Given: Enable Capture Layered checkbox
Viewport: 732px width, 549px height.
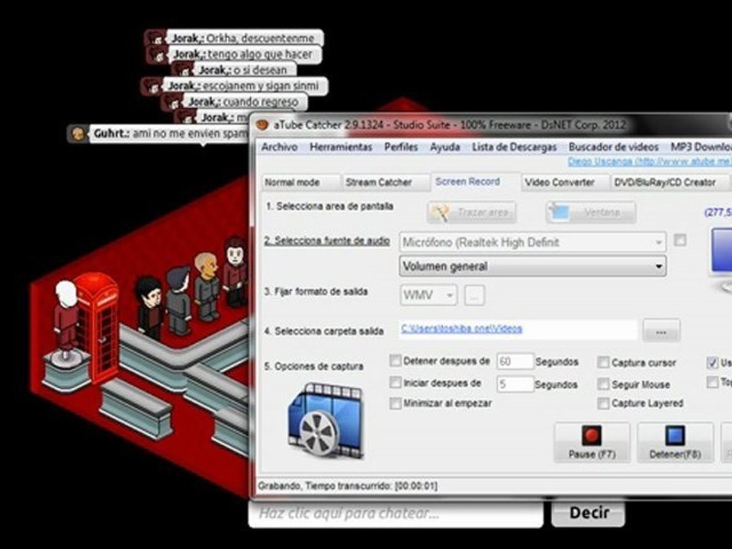Looking at the screenshot, I should click(603, 403).
